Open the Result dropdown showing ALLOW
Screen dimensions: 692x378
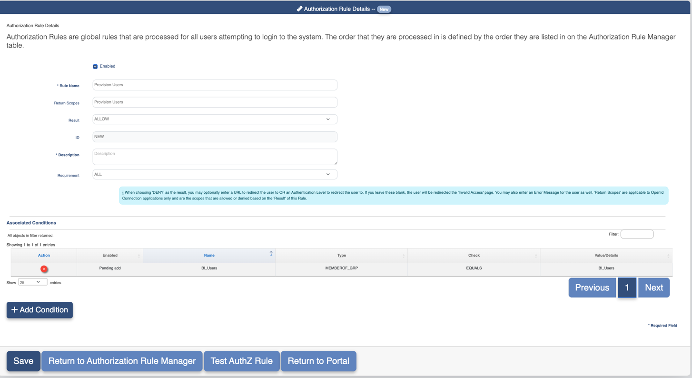215,119
